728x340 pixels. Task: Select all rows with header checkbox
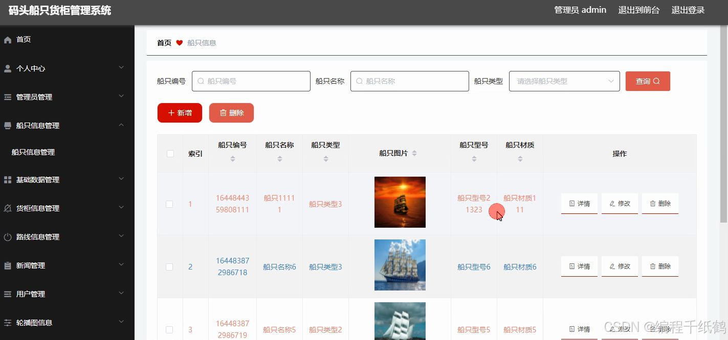click(x=170, y=154)
